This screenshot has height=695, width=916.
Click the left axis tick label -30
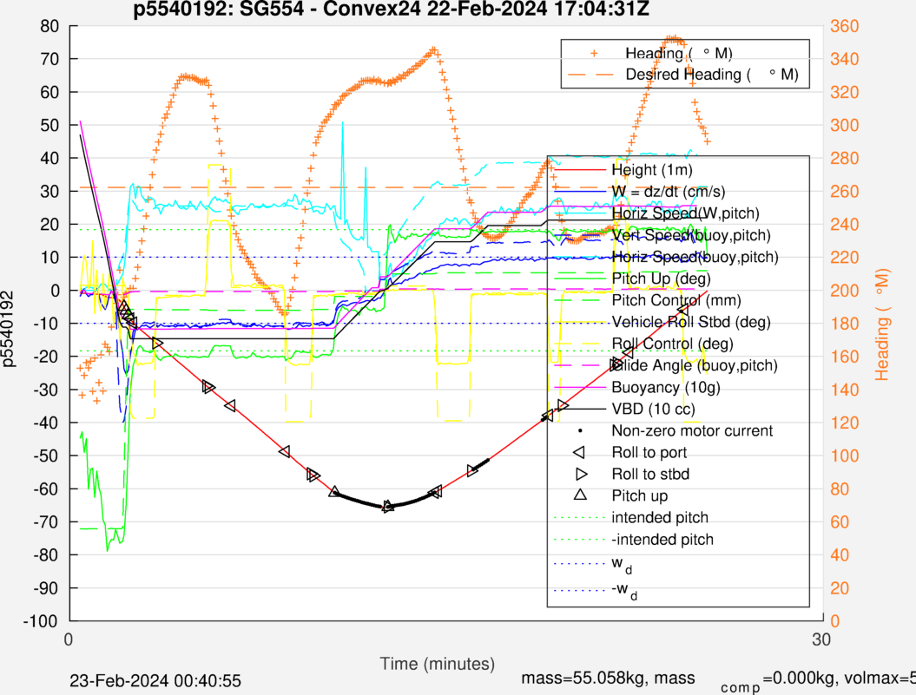click(x=45, y=390)
